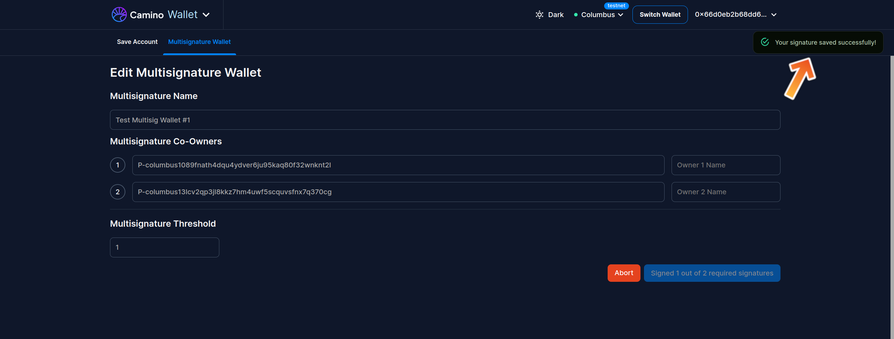Click the Owner 1 Name field
Image resolution: width=894 pixels, height=339 pixels.
click(x=726, y=165)
